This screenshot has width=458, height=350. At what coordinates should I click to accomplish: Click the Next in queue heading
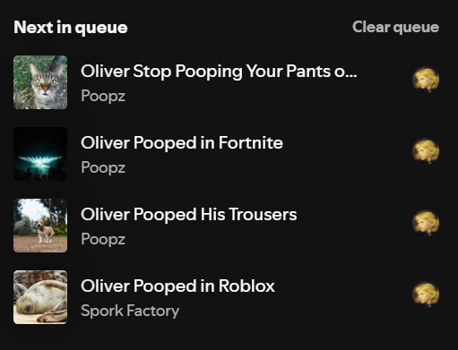pos(71,28)
